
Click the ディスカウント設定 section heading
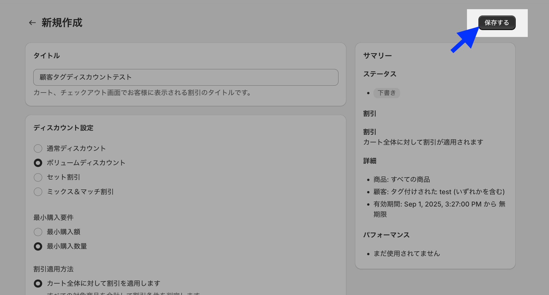click(x=63, y=128)
